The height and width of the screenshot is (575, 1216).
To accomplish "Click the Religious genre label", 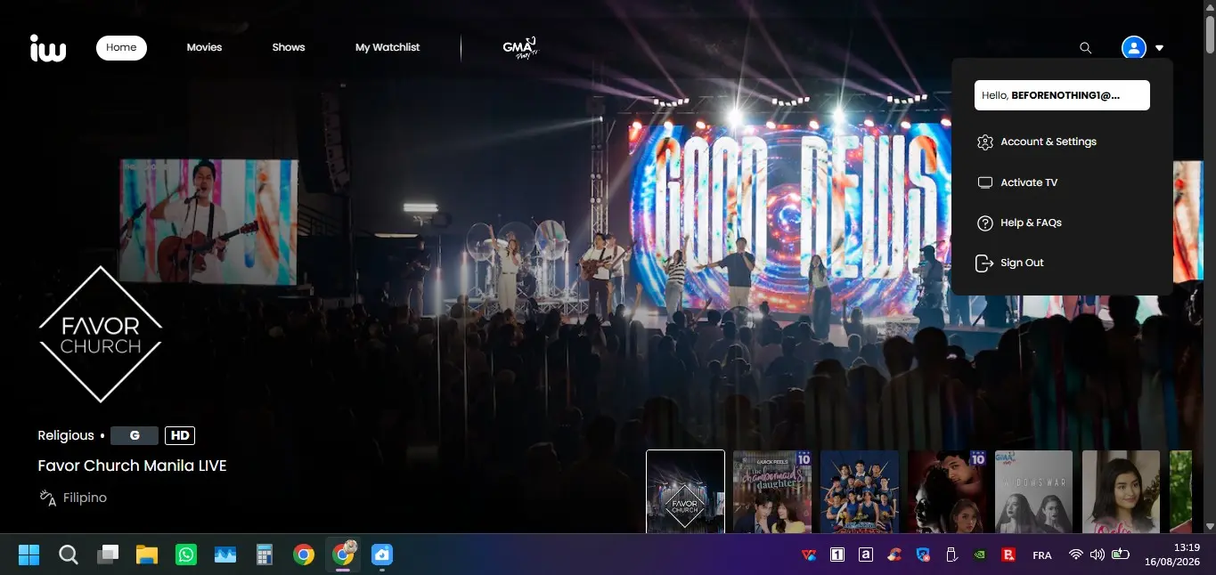I will (66, 435).
